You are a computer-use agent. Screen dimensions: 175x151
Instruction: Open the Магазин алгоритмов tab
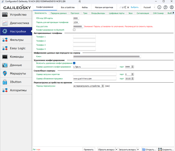[x=104, y=8]
